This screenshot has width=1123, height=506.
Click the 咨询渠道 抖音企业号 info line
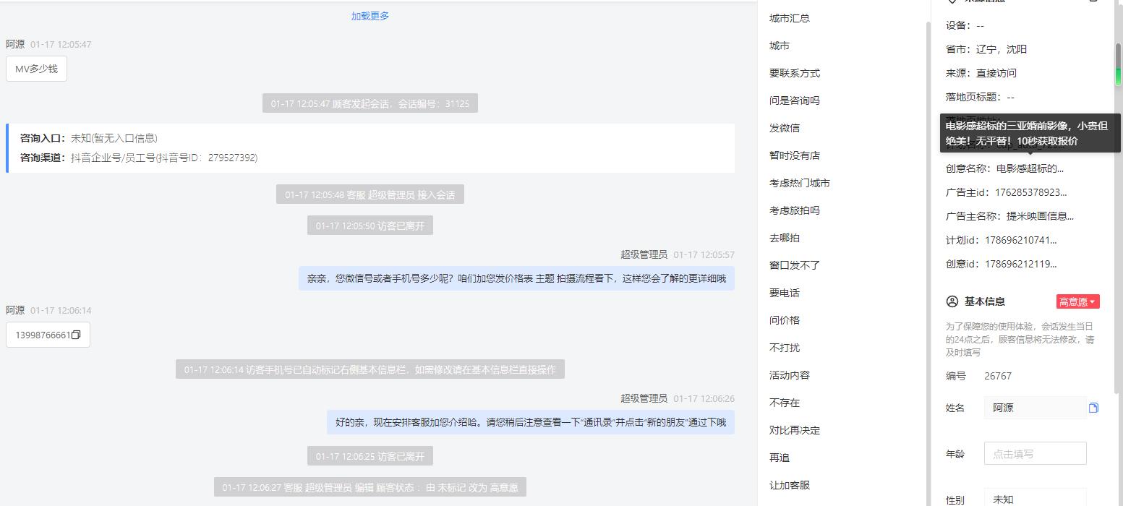coord(139,158)
